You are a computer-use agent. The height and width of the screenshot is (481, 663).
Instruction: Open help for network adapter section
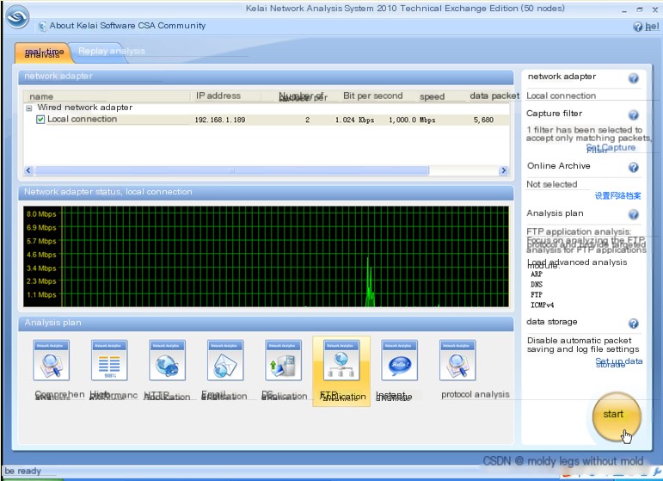point(633,78)
